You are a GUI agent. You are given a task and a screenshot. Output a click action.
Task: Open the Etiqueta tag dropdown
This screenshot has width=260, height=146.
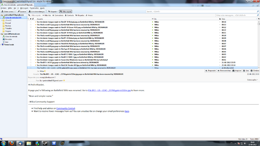coord(53,12)
